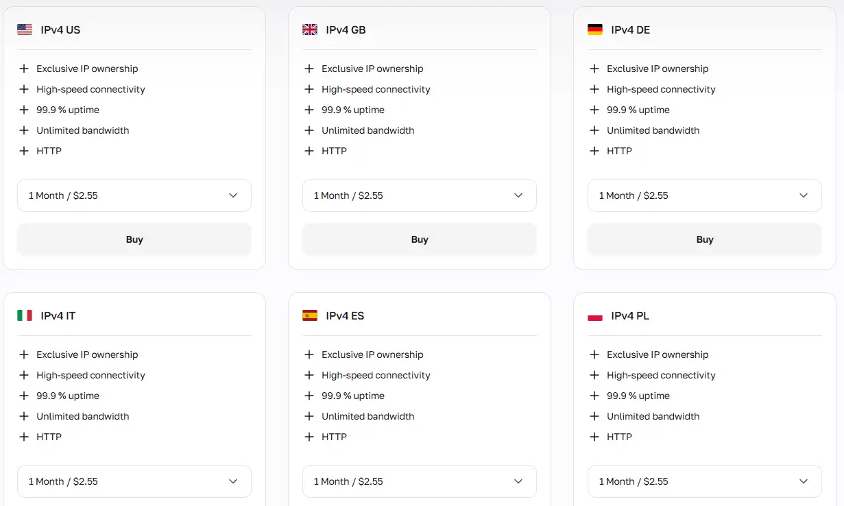The width and height of the screenshot is (844, 506).
Task: Click the Spanish flag icon
Action: click(x=310, y=315)
